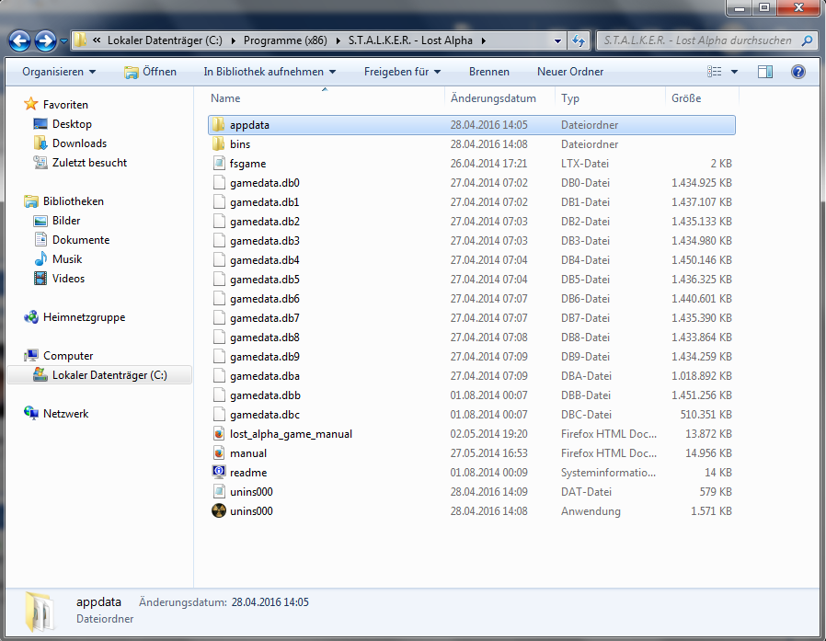The height and width of the screenshot is (641, 826).
Task: Select Favoriten in the navigation pane
Action: pos(65,105)
